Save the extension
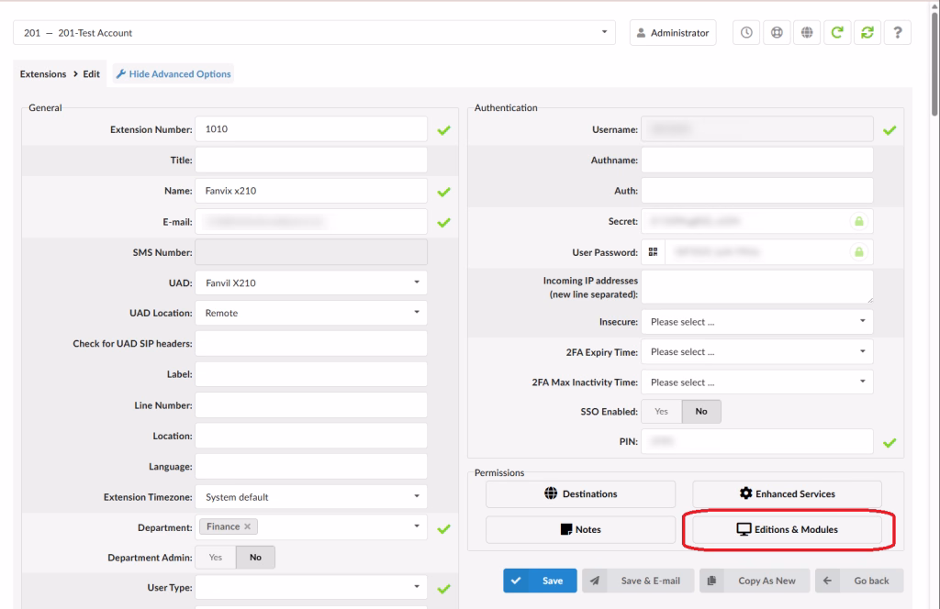This screenshot has width=940, height=609. tap(540, 581)
